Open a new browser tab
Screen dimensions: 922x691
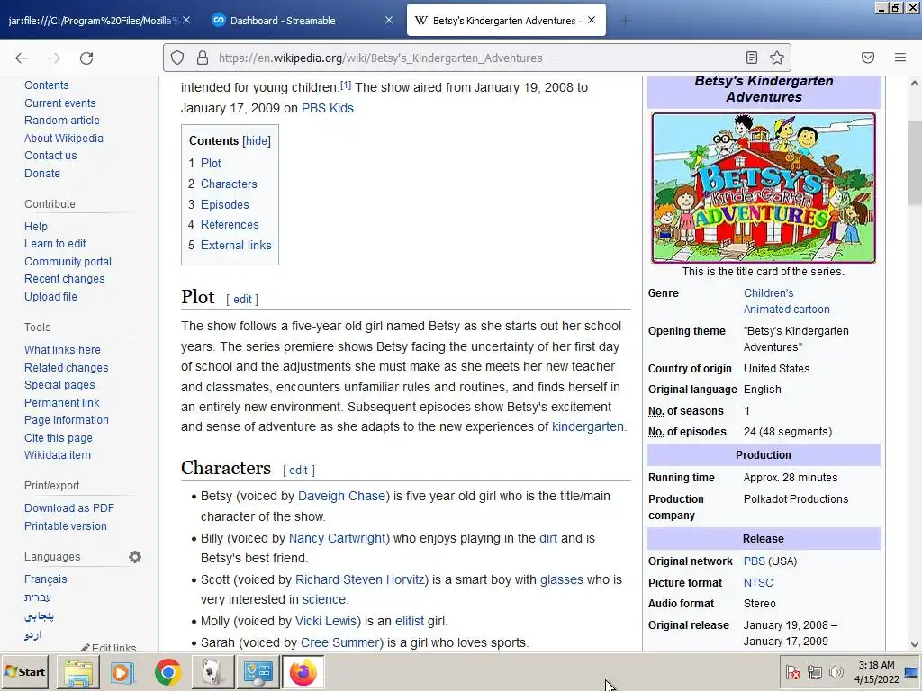[625, 21]
